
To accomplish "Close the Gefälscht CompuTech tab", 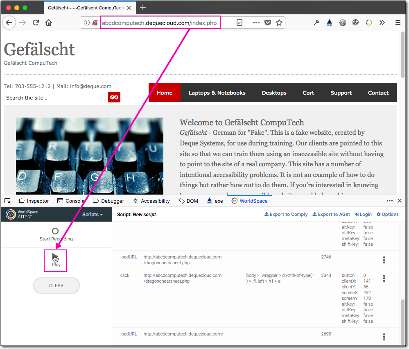I will click(x=129, y=8).
